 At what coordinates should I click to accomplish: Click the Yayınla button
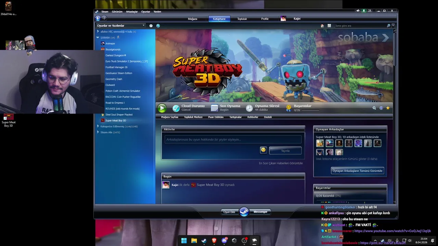click(x=285, y=151)
